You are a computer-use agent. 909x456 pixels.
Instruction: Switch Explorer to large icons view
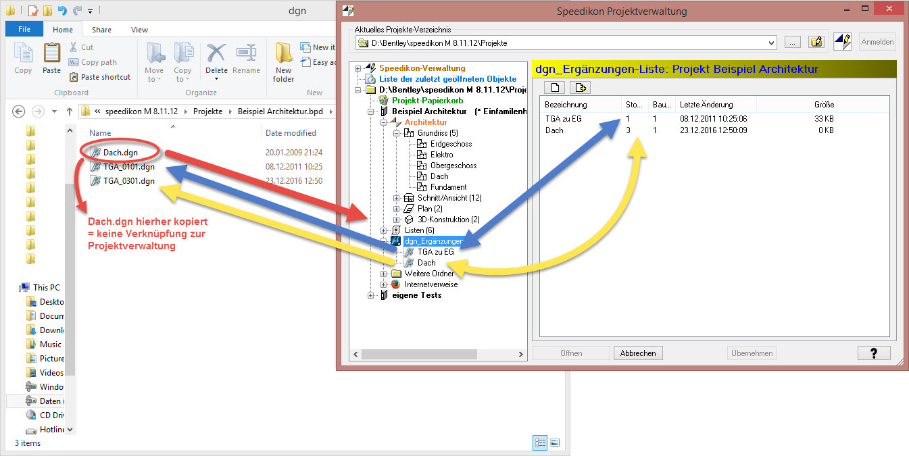pos(555,442)
